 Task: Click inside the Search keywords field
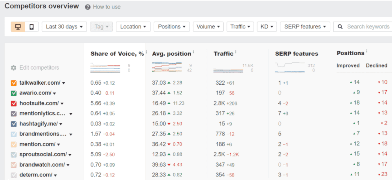coord(369,27)
